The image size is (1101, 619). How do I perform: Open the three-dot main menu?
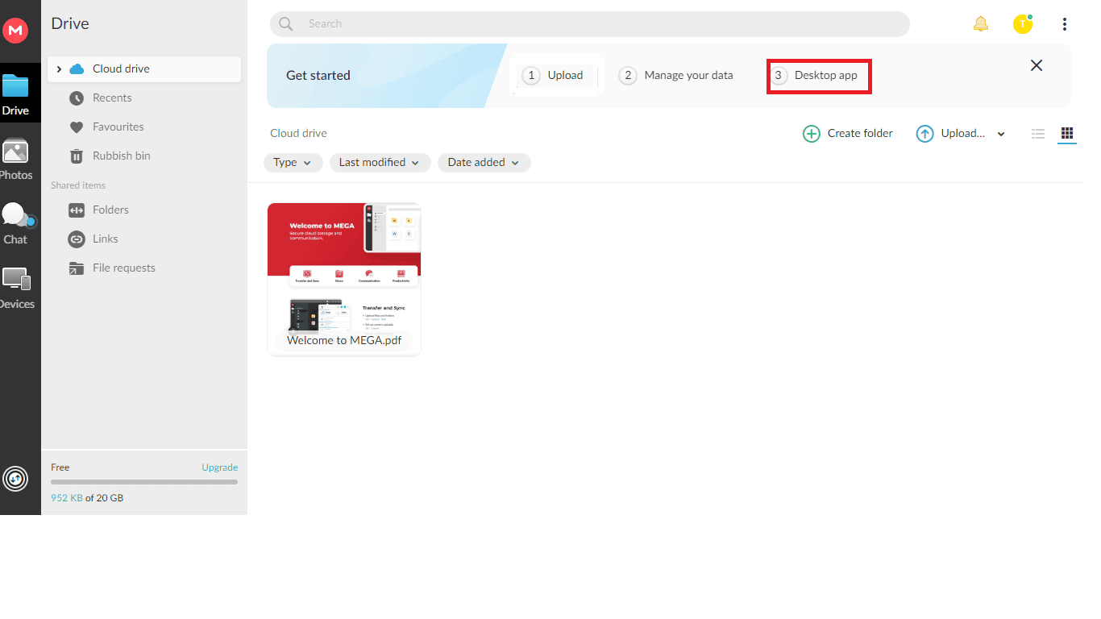click(x=1065, y=24)
